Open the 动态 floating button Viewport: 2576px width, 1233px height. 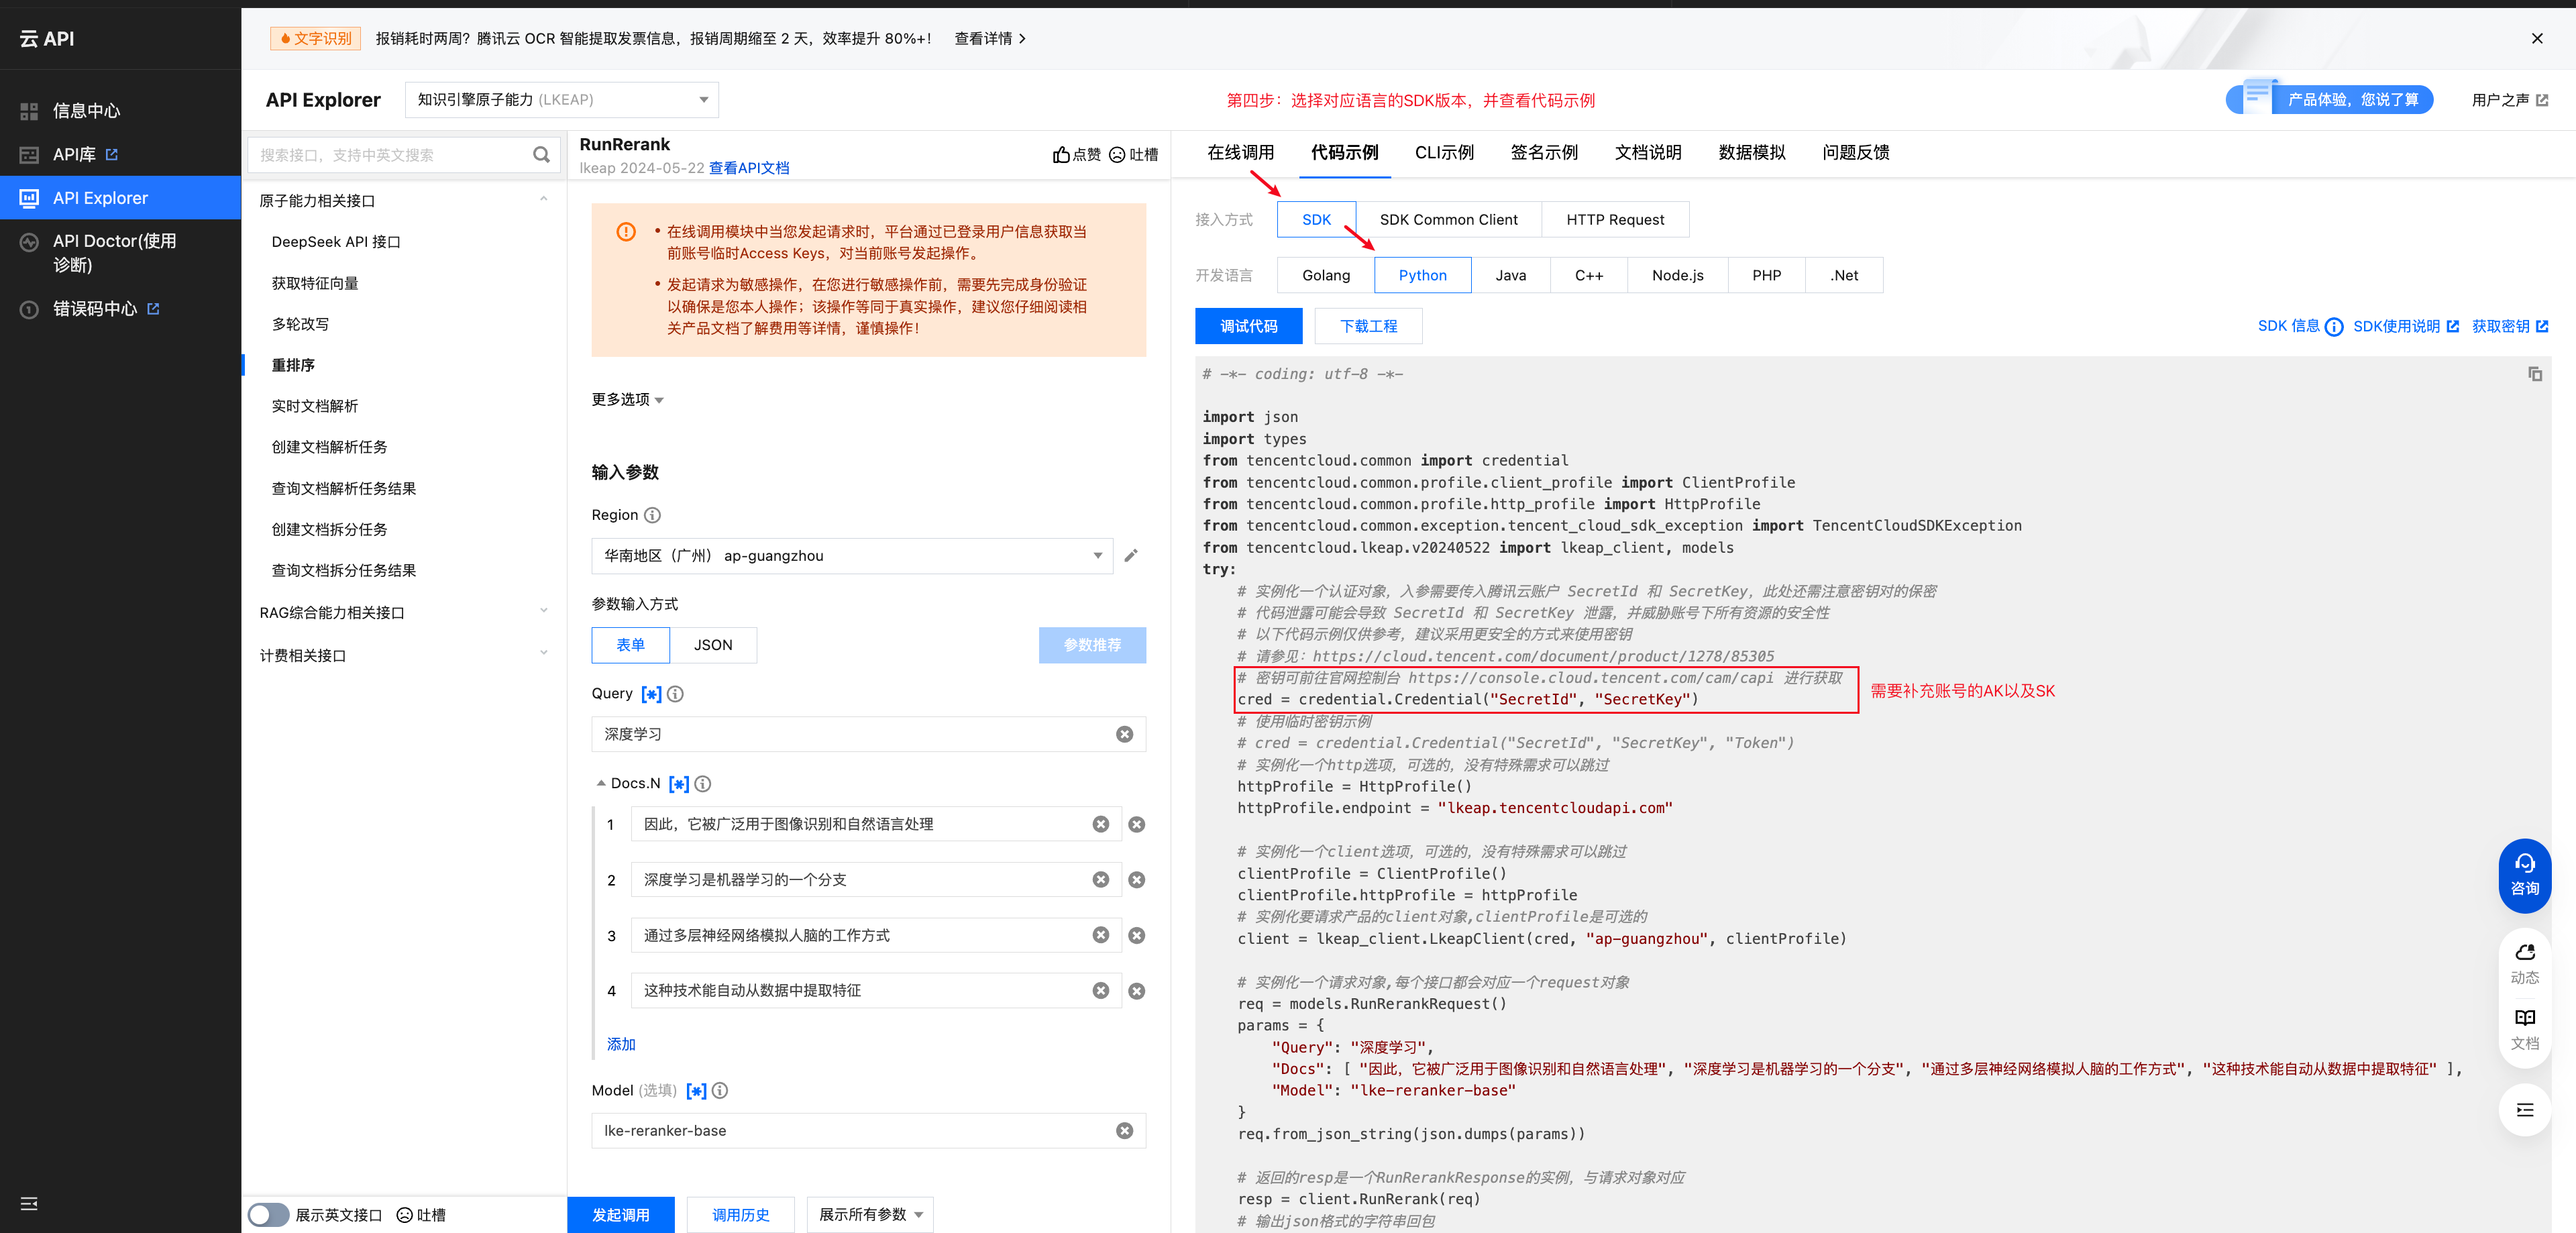tap(2524, 964)
